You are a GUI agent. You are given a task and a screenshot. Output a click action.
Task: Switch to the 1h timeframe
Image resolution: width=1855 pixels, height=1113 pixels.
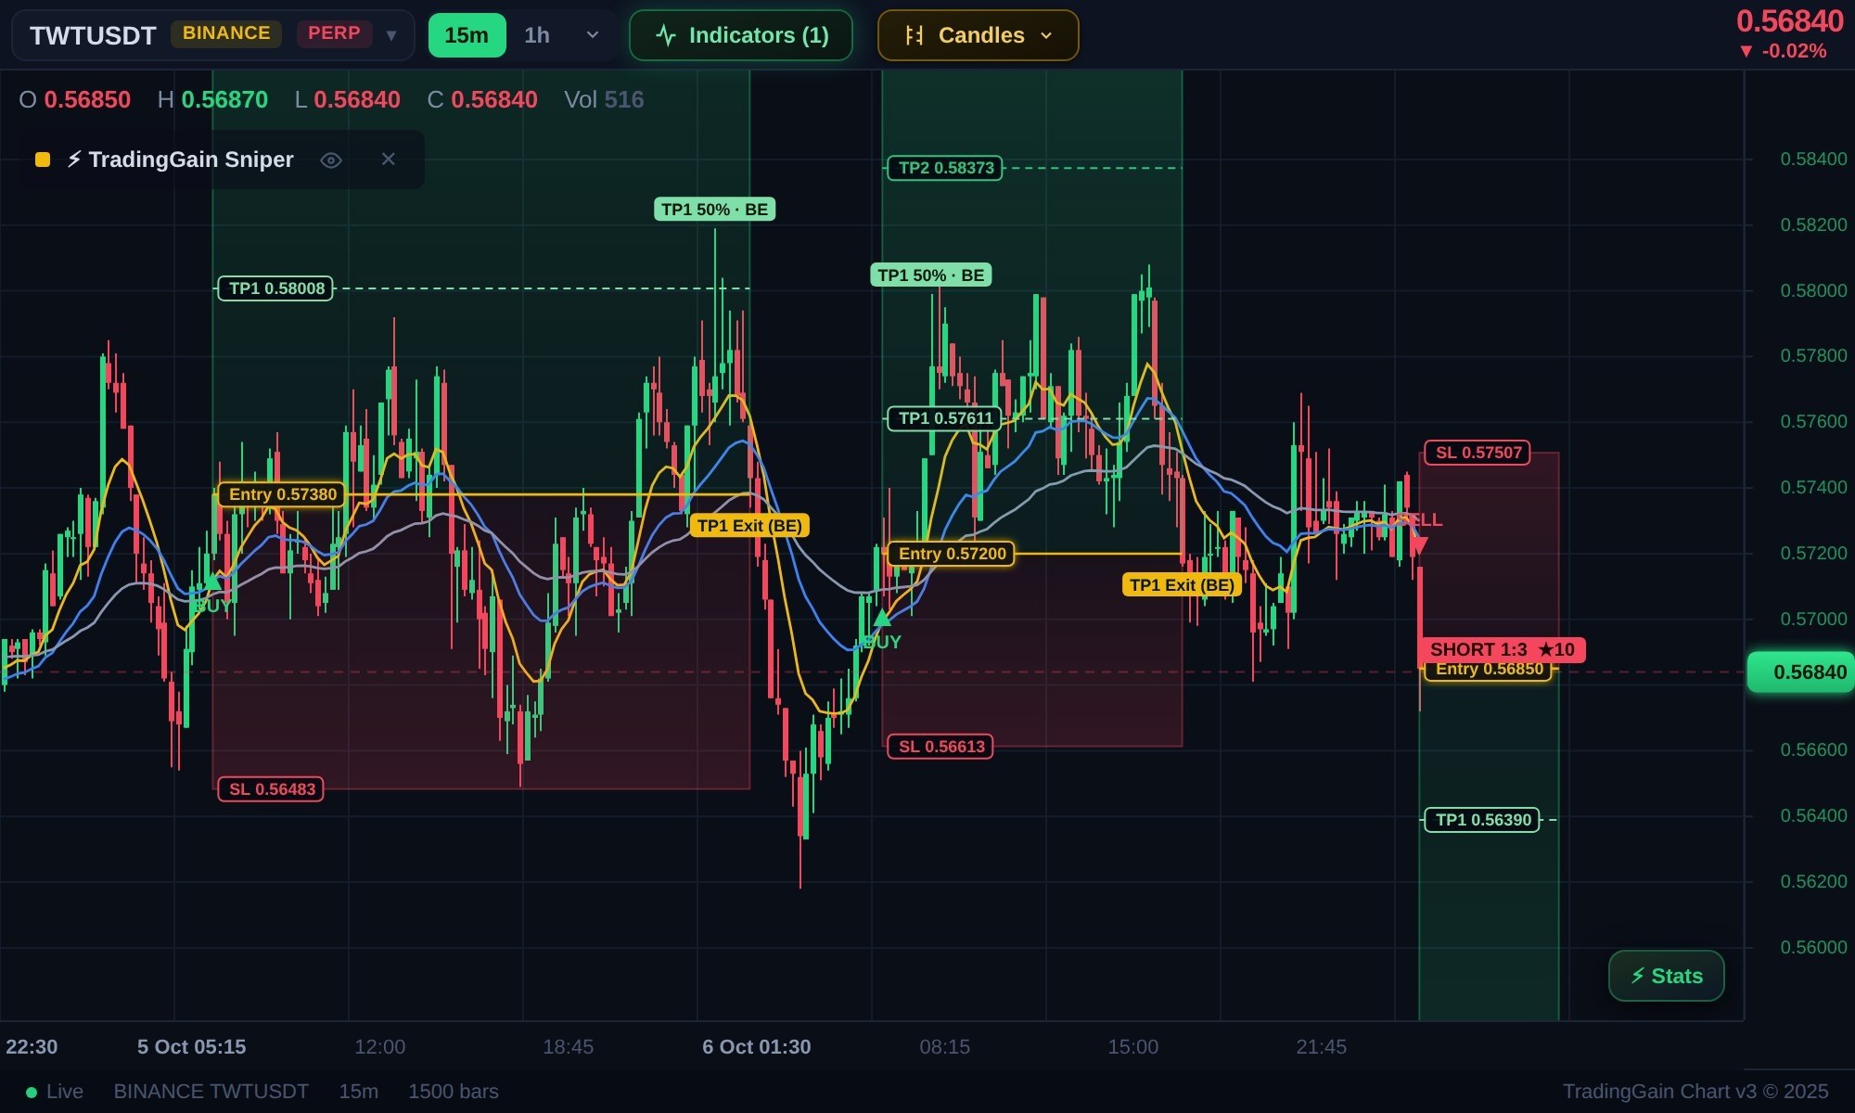[537, 35]
